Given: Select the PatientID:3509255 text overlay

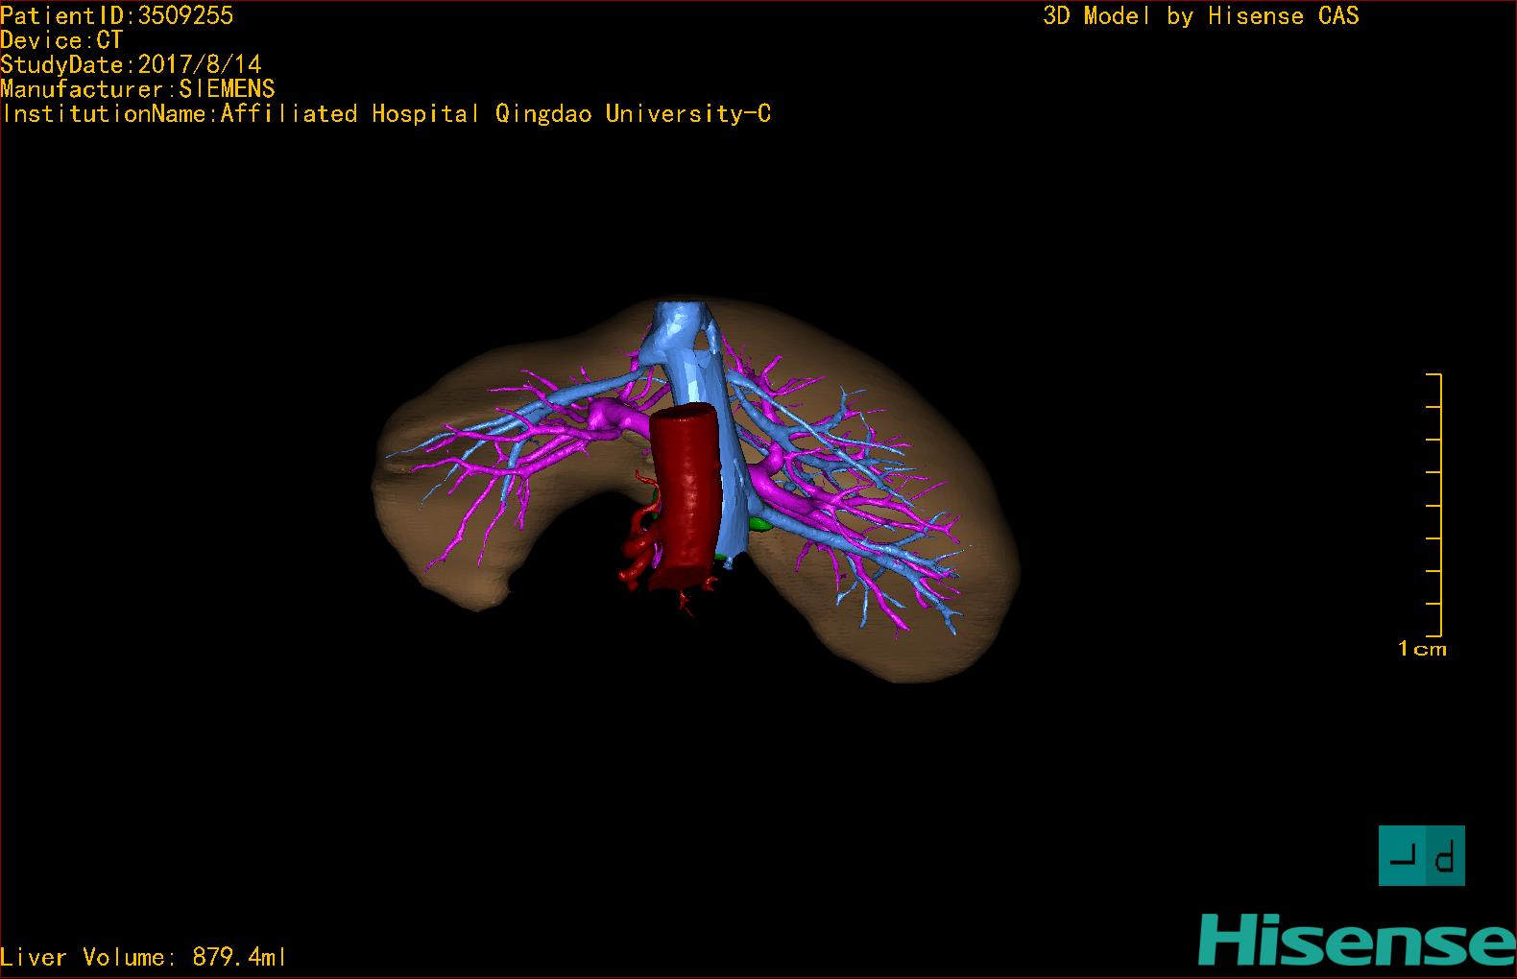Looking at the screenshot, I should [x=116, y=15].
